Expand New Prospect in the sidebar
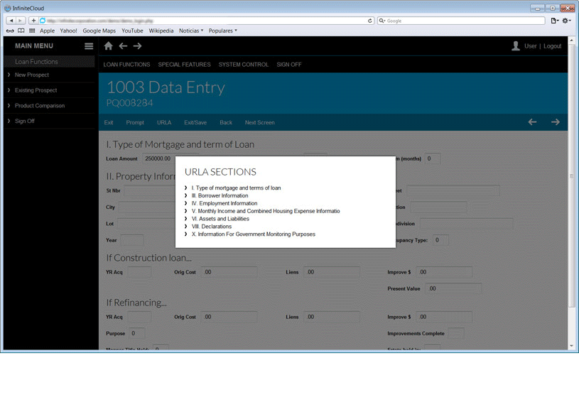 [32, 75]
